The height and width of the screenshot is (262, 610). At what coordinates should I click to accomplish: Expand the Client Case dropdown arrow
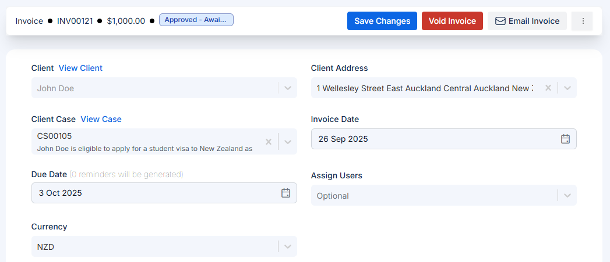pyautogui.click(x=288, y=142)
